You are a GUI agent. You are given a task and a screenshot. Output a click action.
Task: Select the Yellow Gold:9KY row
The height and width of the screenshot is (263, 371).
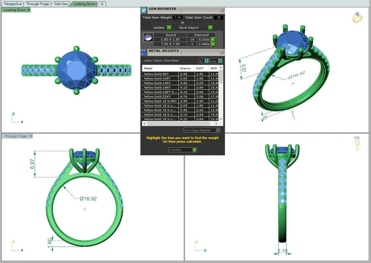(x=181, y=74)
